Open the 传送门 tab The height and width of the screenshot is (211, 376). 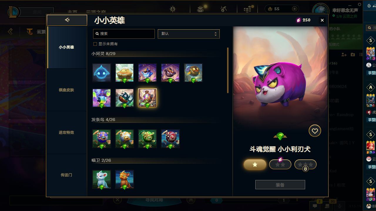[66, 175]
